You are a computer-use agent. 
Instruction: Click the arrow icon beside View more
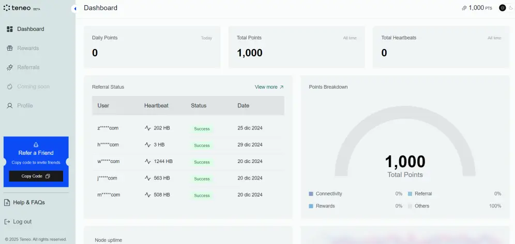click(281, 87)
